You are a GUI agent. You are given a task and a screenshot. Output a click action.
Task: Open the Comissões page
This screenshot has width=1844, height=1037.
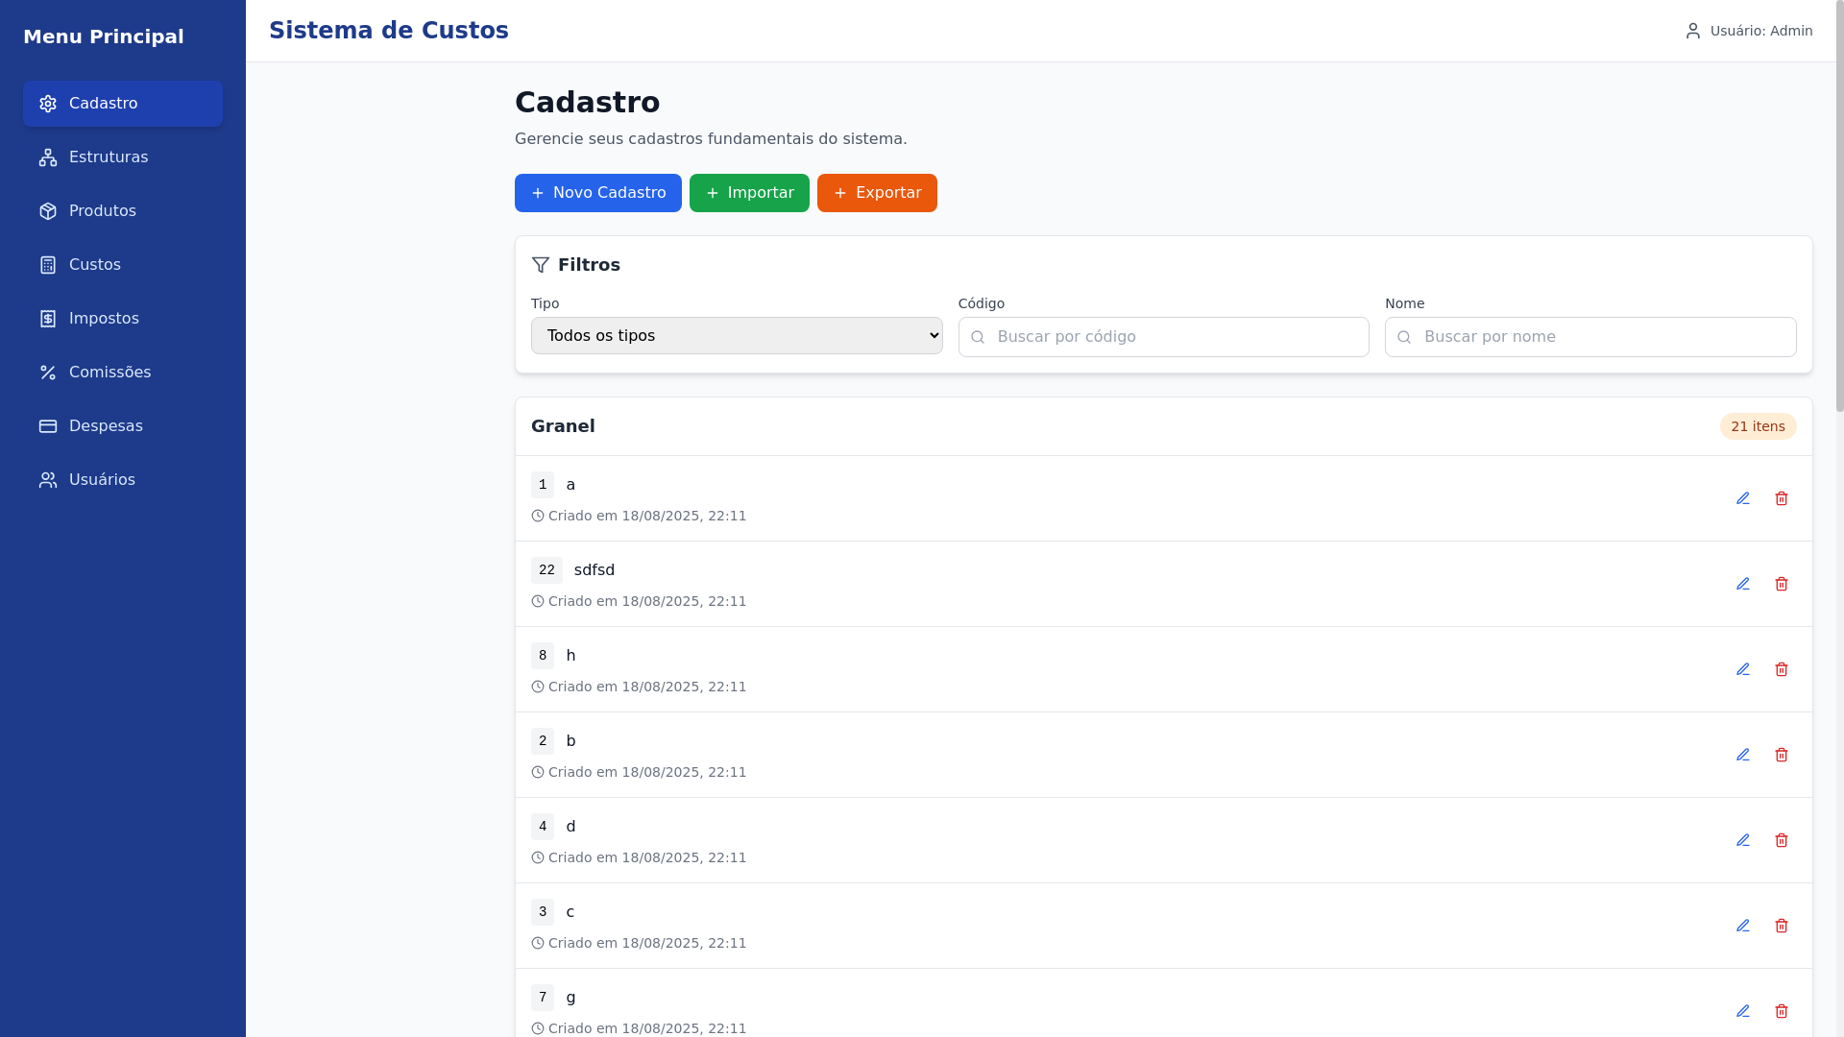[x=123, y=373]
